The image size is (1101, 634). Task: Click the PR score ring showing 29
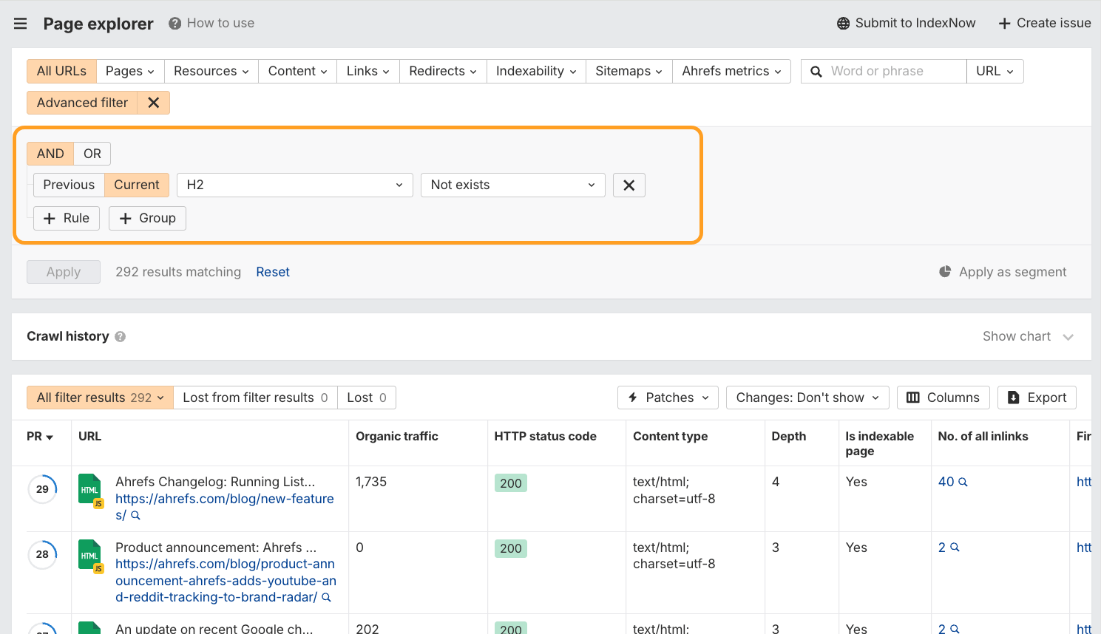pos(42,488)
